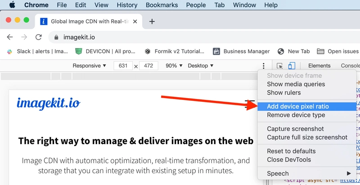Select Capture screenshot

point(306,129)
